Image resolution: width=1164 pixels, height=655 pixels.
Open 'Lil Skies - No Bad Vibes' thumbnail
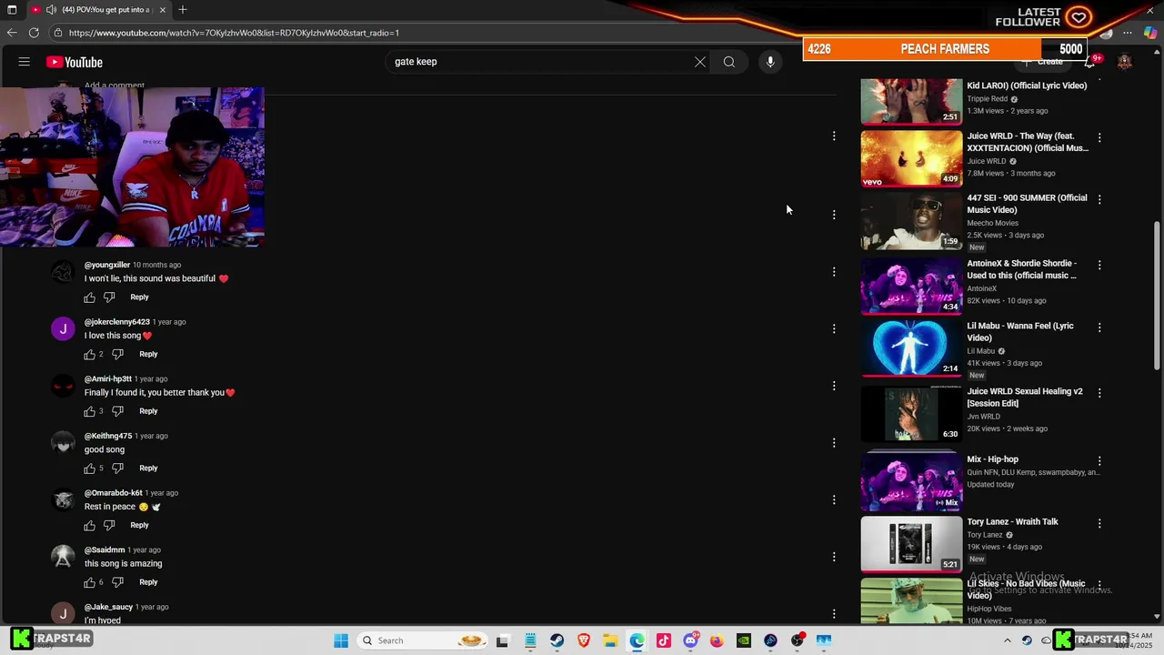tap(911, 601)
